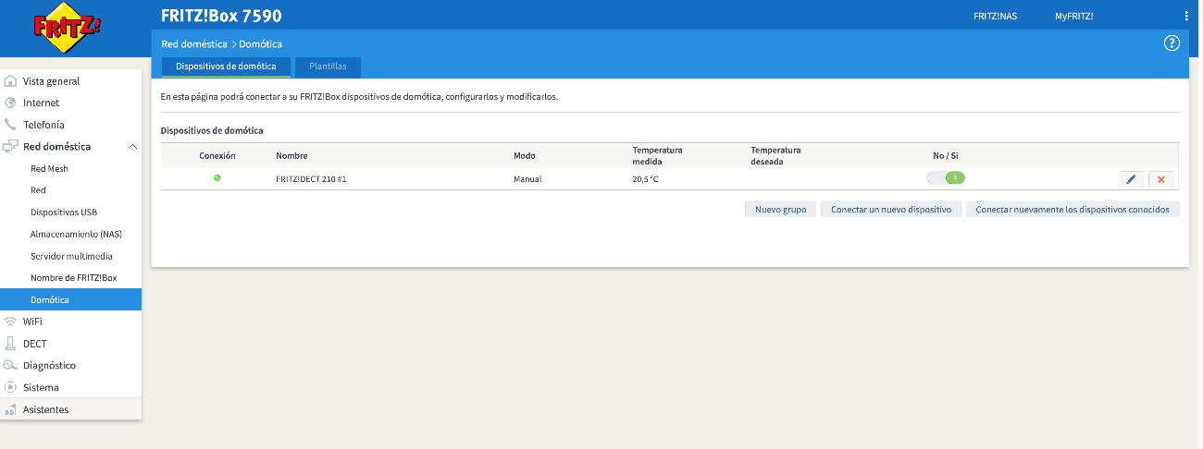Click the device name FRITZ!DECT 210 #1

pyautogui.click(x=311, y=179)
